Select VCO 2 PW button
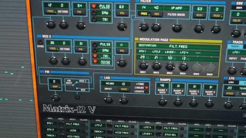 [x=80, y=49]
